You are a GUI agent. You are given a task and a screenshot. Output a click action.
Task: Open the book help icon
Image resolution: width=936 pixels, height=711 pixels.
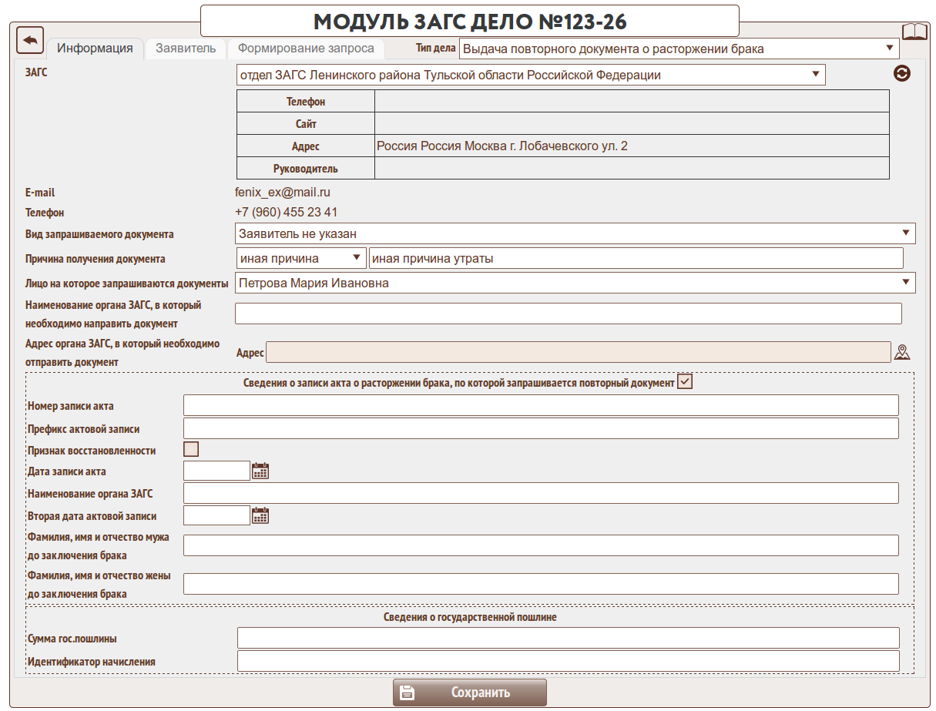pos(914,32)
